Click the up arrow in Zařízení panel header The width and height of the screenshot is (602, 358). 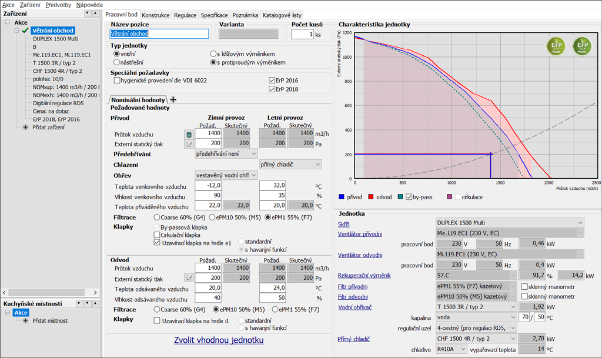[95, 14]
